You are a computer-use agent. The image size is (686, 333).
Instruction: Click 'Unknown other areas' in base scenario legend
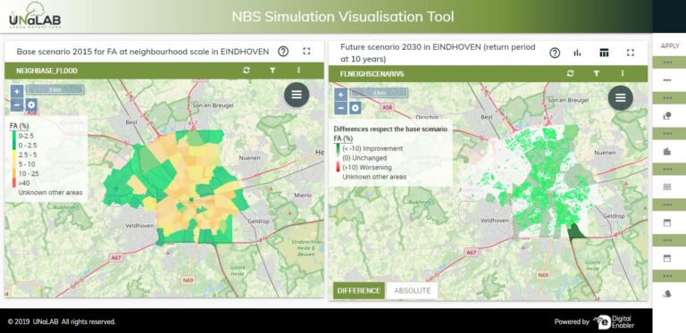(50, 192)
